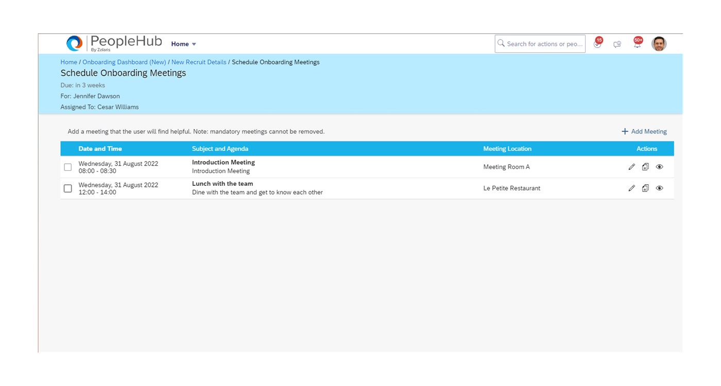Open the chat feedback icon

[617, 44]
